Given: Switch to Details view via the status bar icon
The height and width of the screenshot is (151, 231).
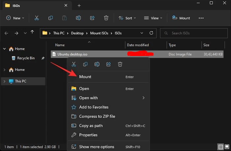Looking at the screenshot, I should [220, 147].
